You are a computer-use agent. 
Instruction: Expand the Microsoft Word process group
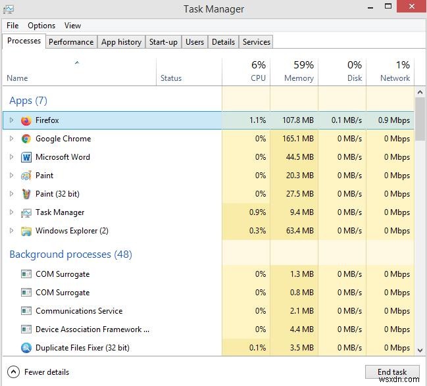coord(11,157)
